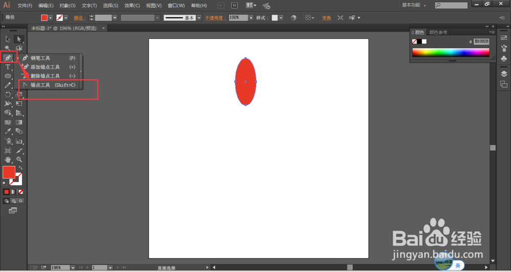
Task: Select the Hand tool
Action: (8, 159)
